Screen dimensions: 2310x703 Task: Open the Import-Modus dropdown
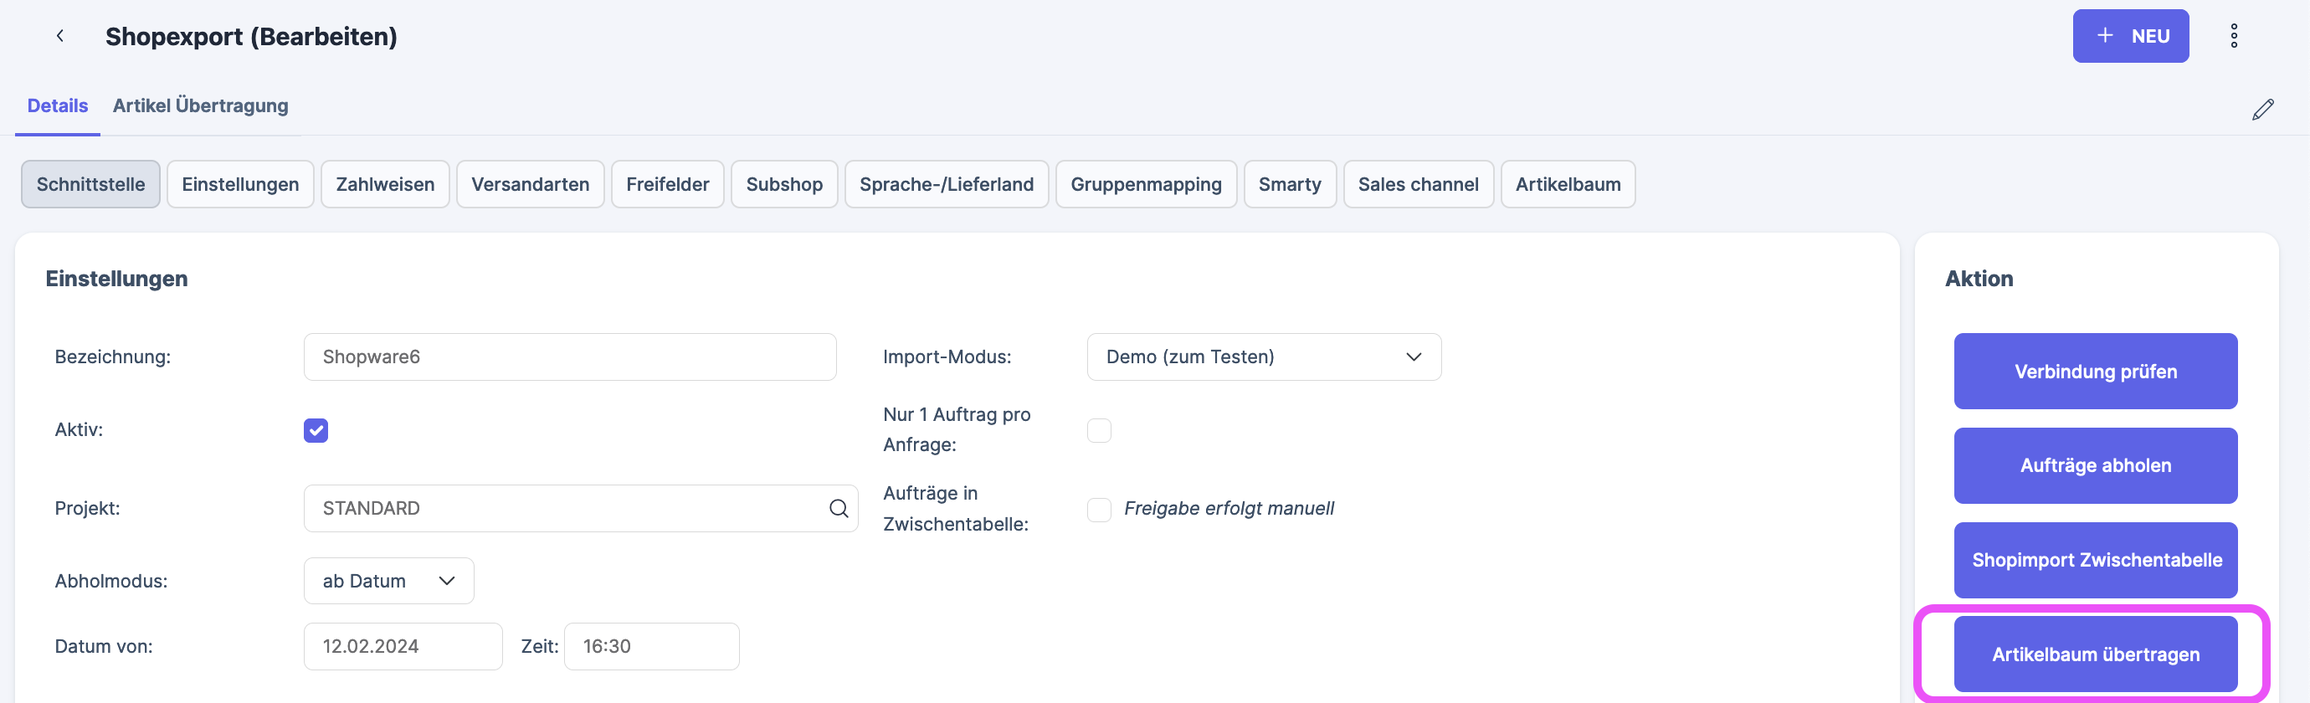[x=1263, y=357]
